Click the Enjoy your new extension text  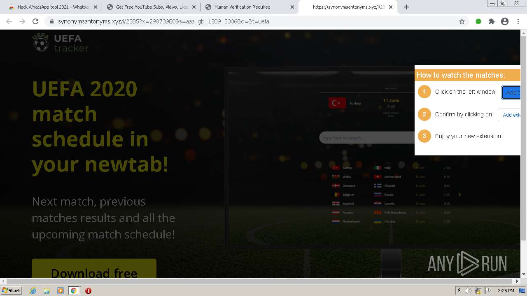(x=469, y=136)
